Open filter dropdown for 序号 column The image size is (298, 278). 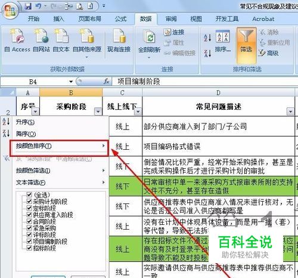tap(35, 112)
